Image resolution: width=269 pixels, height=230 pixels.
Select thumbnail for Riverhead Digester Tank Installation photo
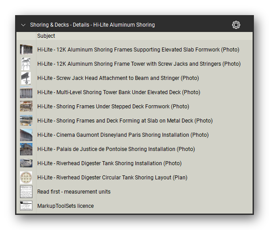click(26, 163)
